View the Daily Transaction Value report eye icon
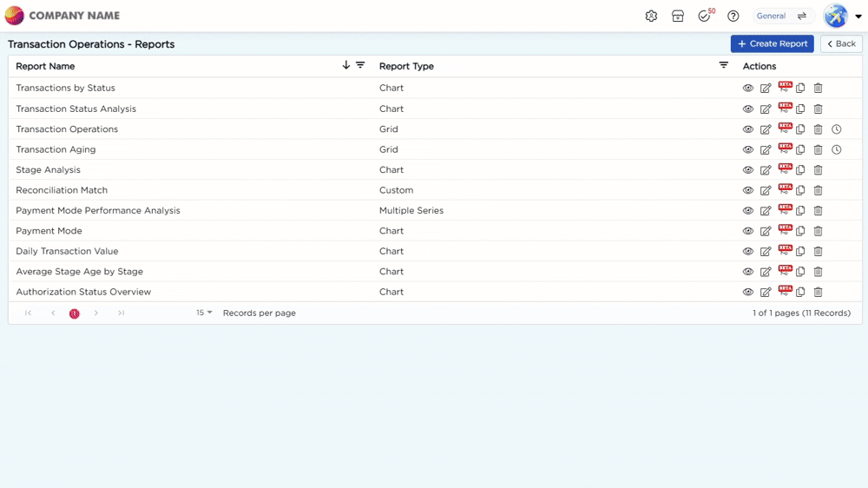Viewport: 868px width, 488px height. 748,252
